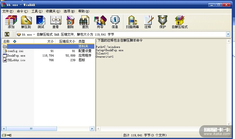Click file list horizontal scrollbar left arrow
Viewport: 235px width, 139px height.
pos(4,129)
